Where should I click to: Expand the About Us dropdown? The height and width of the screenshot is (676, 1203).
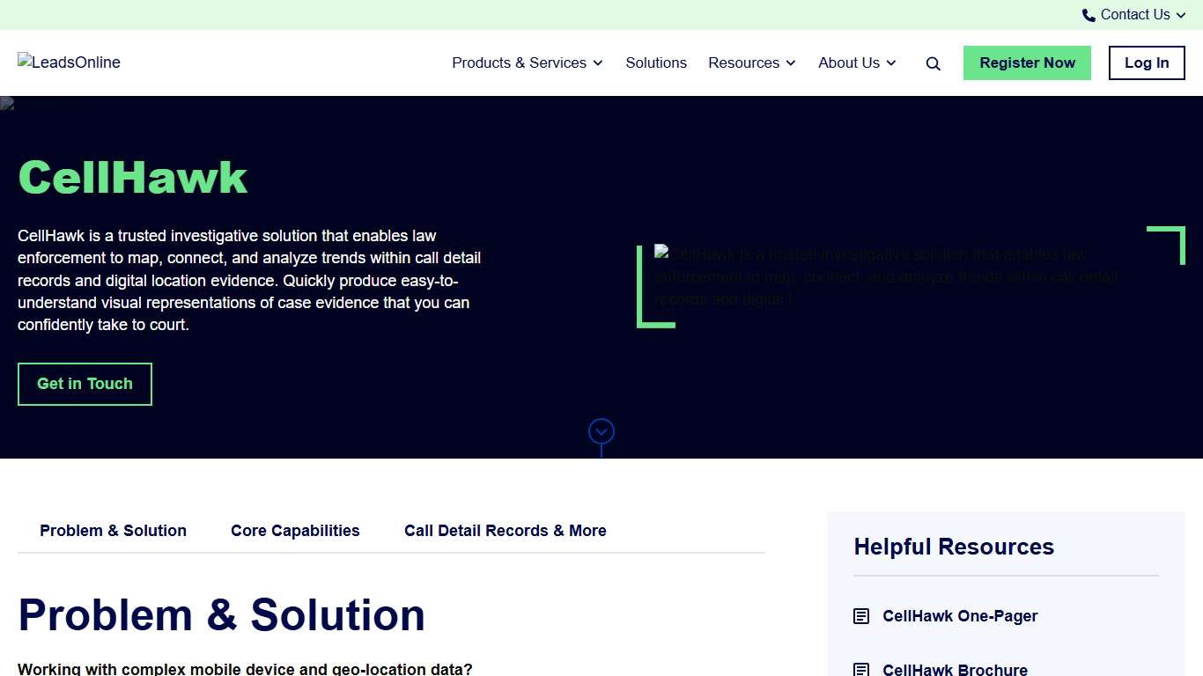pyautogui.click(x=856, y=62)
